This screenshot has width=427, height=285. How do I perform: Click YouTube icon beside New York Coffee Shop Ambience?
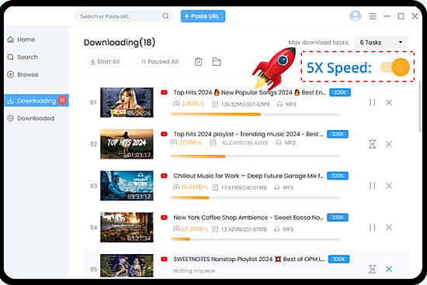coord(164,218)
